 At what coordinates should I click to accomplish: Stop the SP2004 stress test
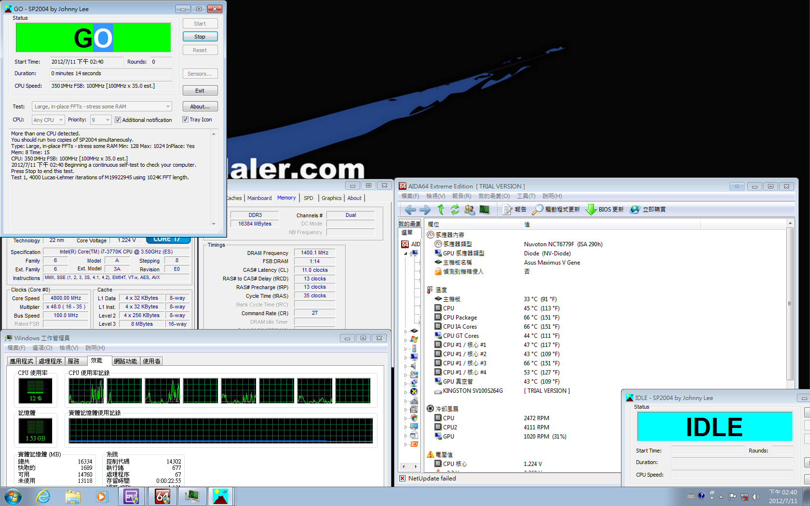(200, 37)
